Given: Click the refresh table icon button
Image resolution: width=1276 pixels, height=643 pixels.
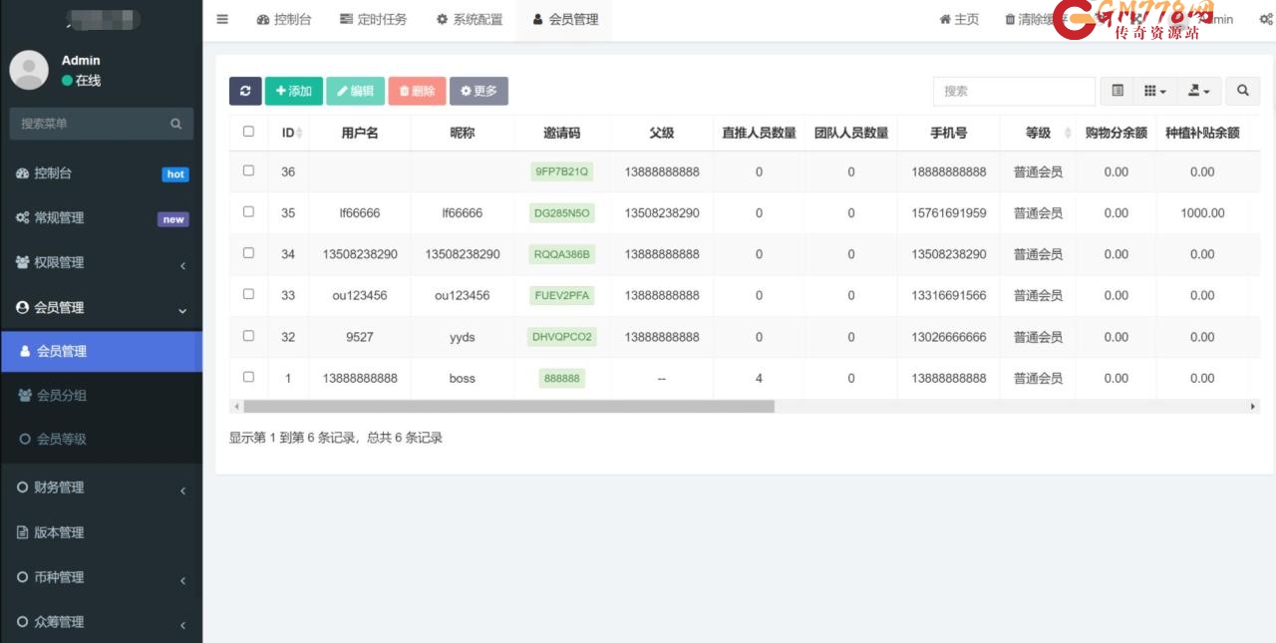Looking at the screenshot, I should click(245, 91).
